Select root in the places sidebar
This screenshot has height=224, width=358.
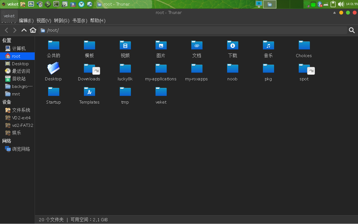click(x=17, y=56)
